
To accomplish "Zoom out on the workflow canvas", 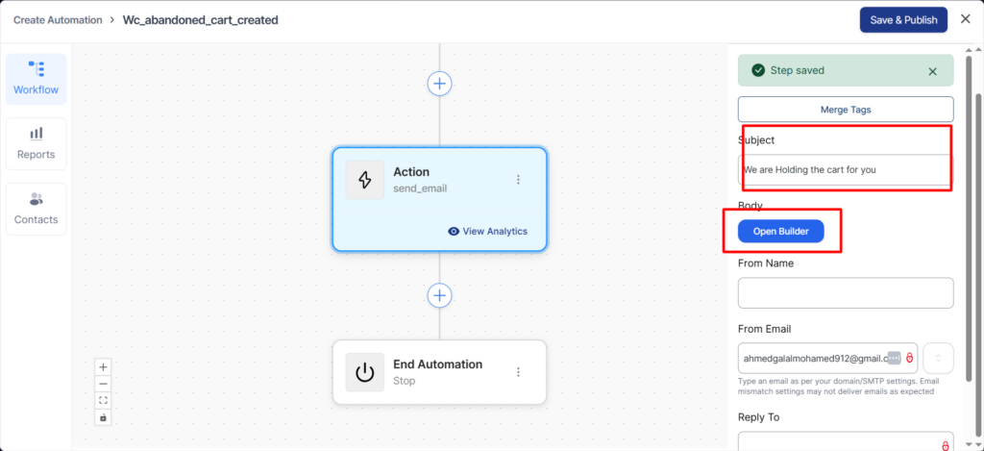I will [104, 383].
